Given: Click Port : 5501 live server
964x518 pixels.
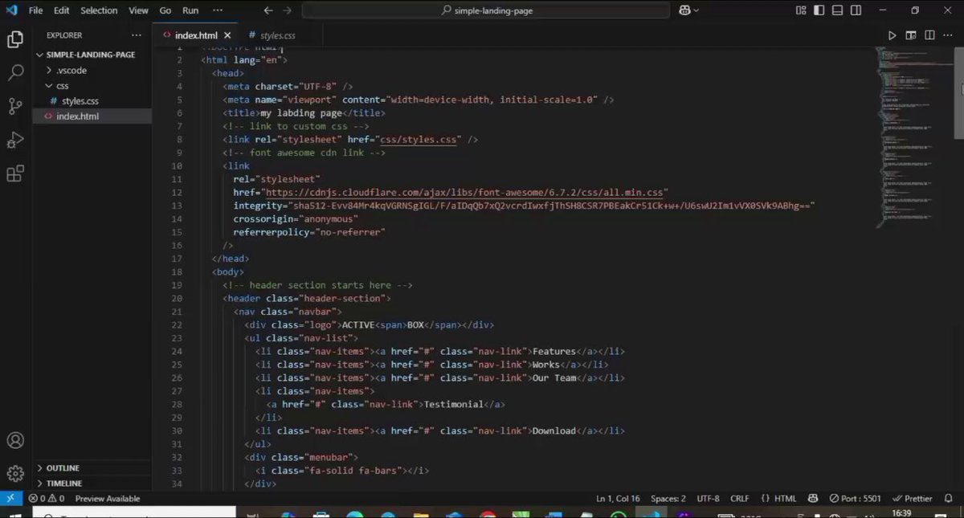Looking at the screenshot, I should (856, 499).
